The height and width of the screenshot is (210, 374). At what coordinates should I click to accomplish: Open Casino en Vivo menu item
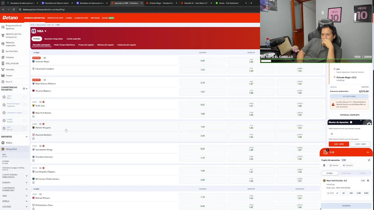tap(81, 18)
